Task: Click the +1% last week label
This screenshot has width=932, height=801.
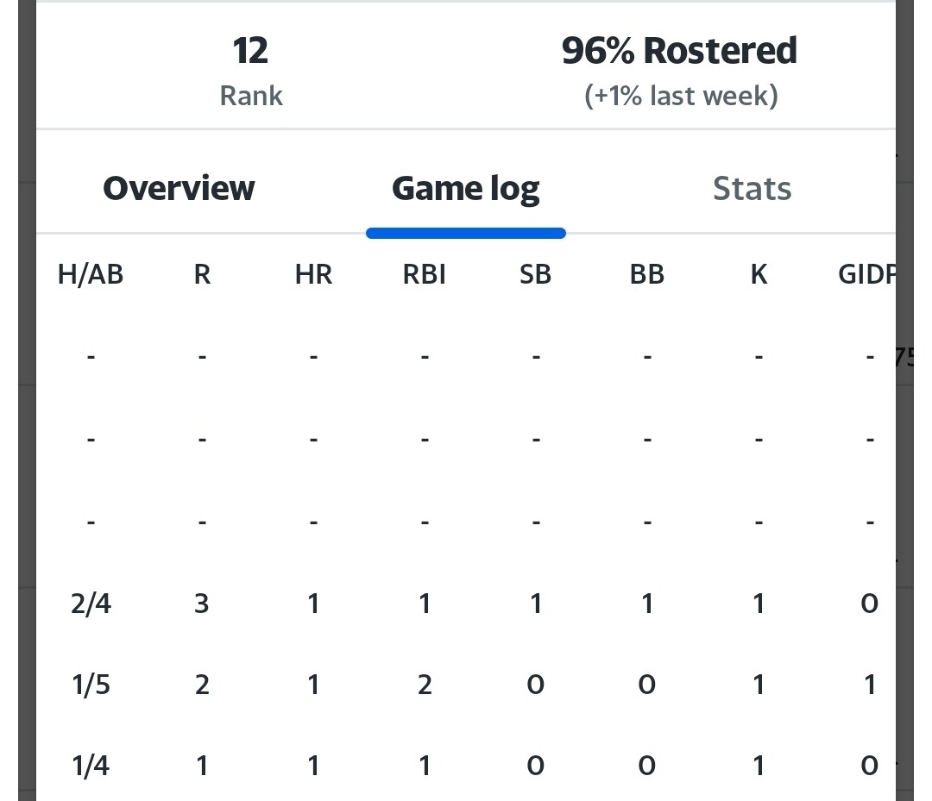Action: click(x=681, y=97)
